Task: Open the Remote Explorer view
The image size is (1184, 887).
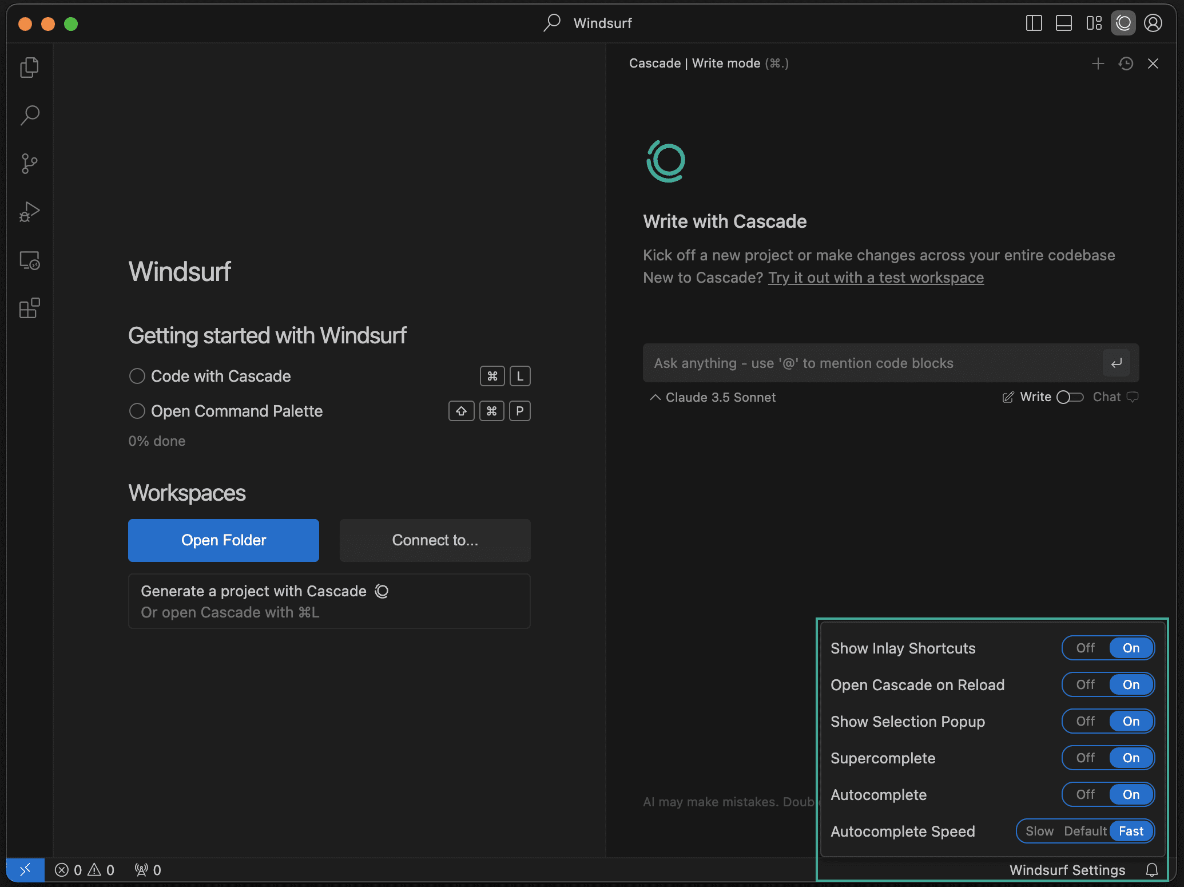Action: click(x=29, y=260)
